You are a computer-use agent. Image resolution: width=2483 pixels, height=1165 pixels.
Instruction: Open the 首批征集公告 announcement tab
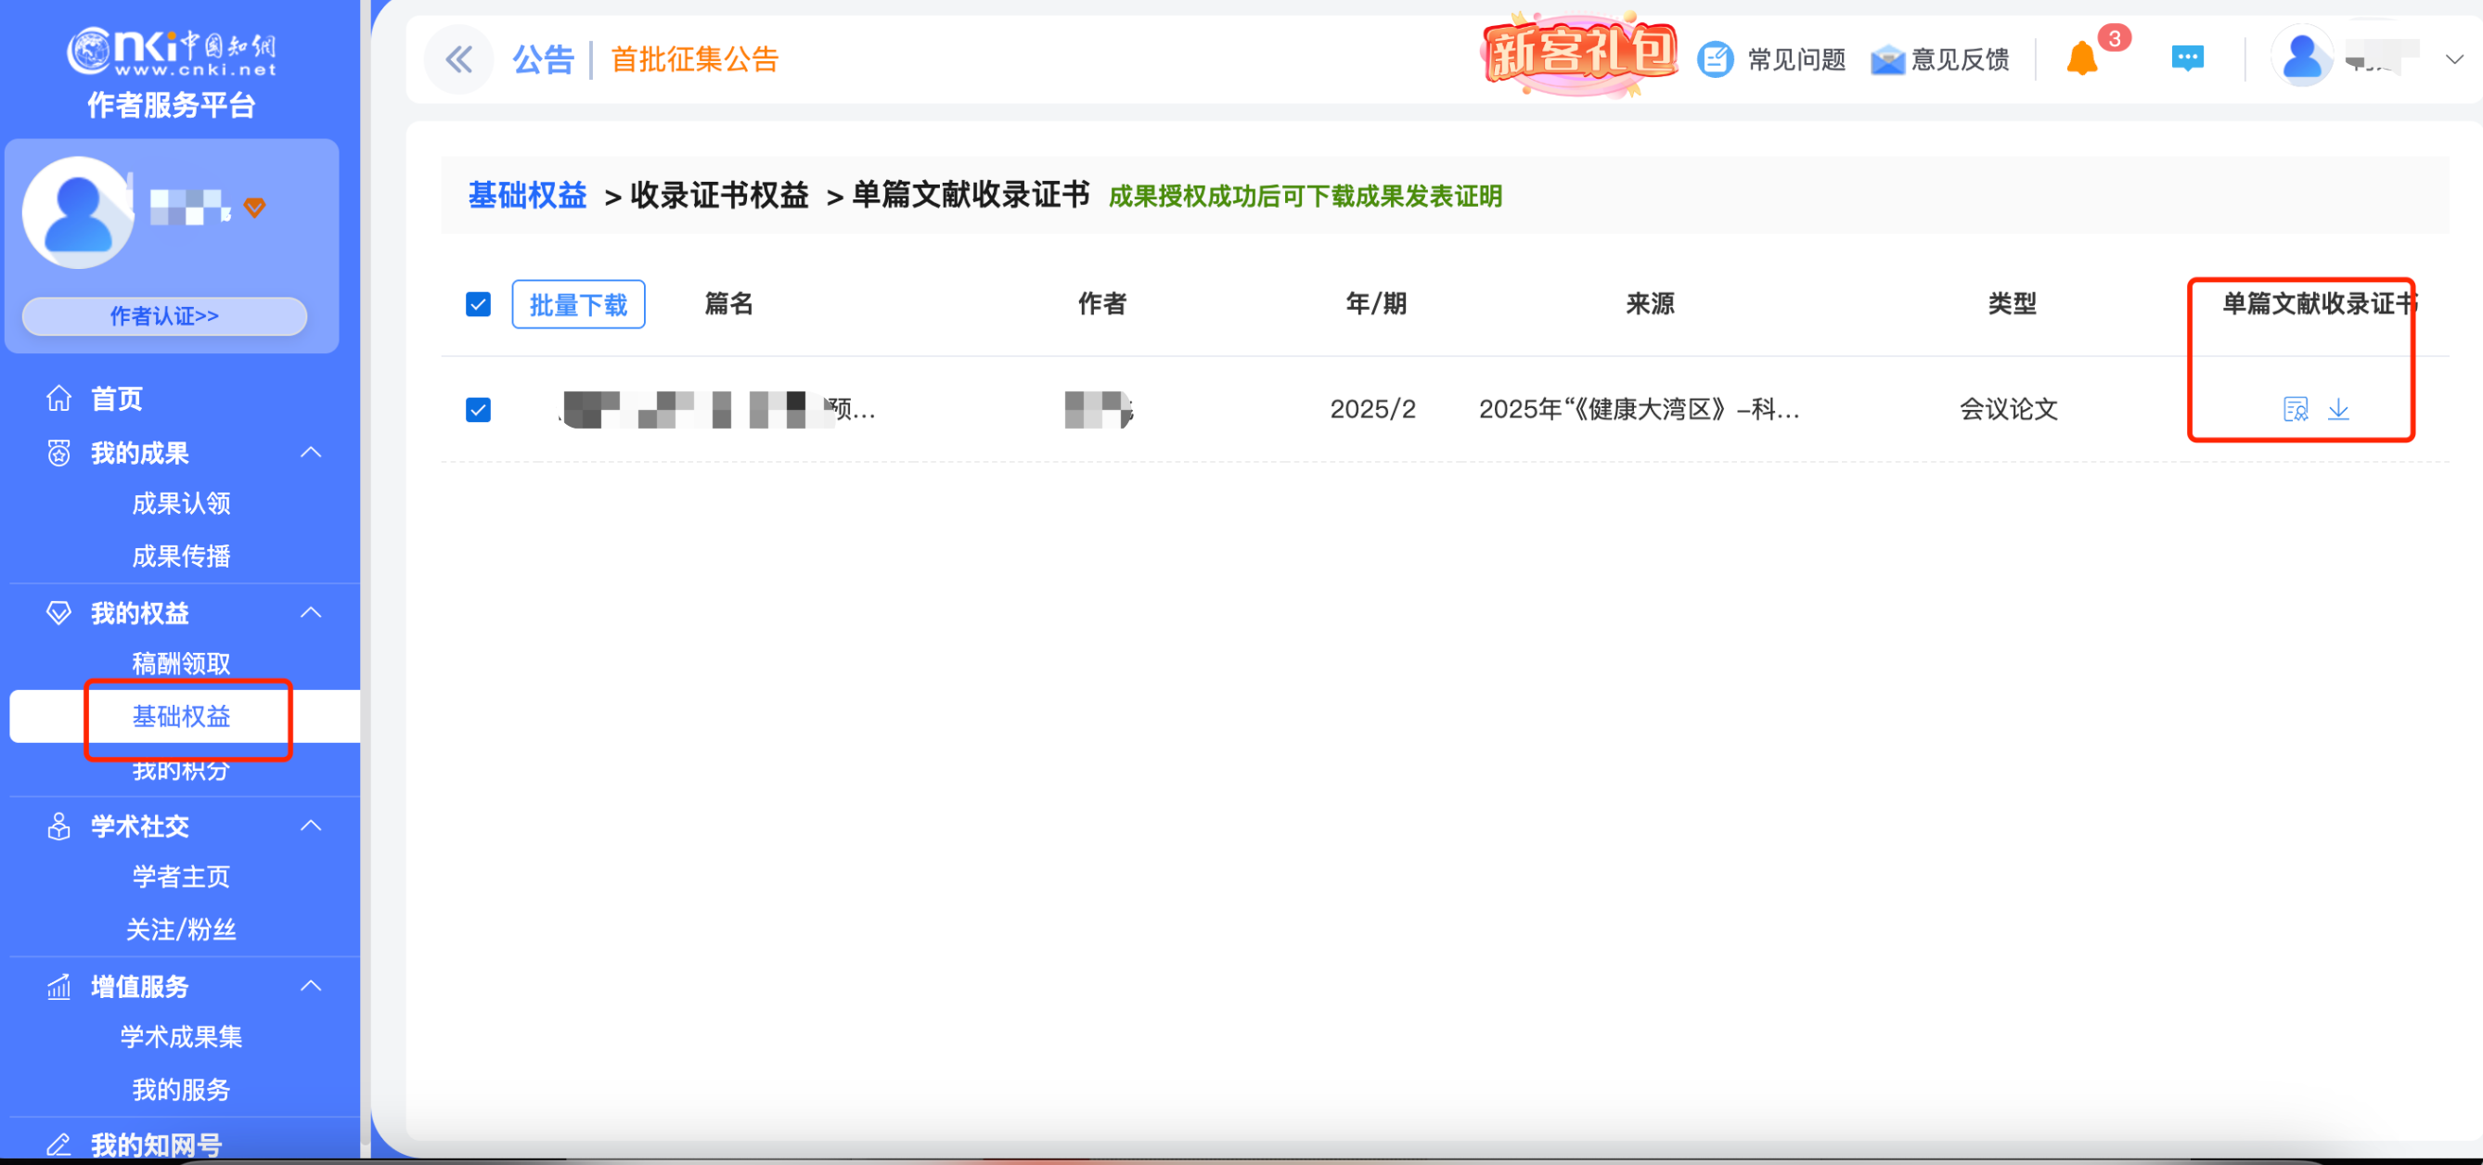pyautogui.click(x=692, y=58)
